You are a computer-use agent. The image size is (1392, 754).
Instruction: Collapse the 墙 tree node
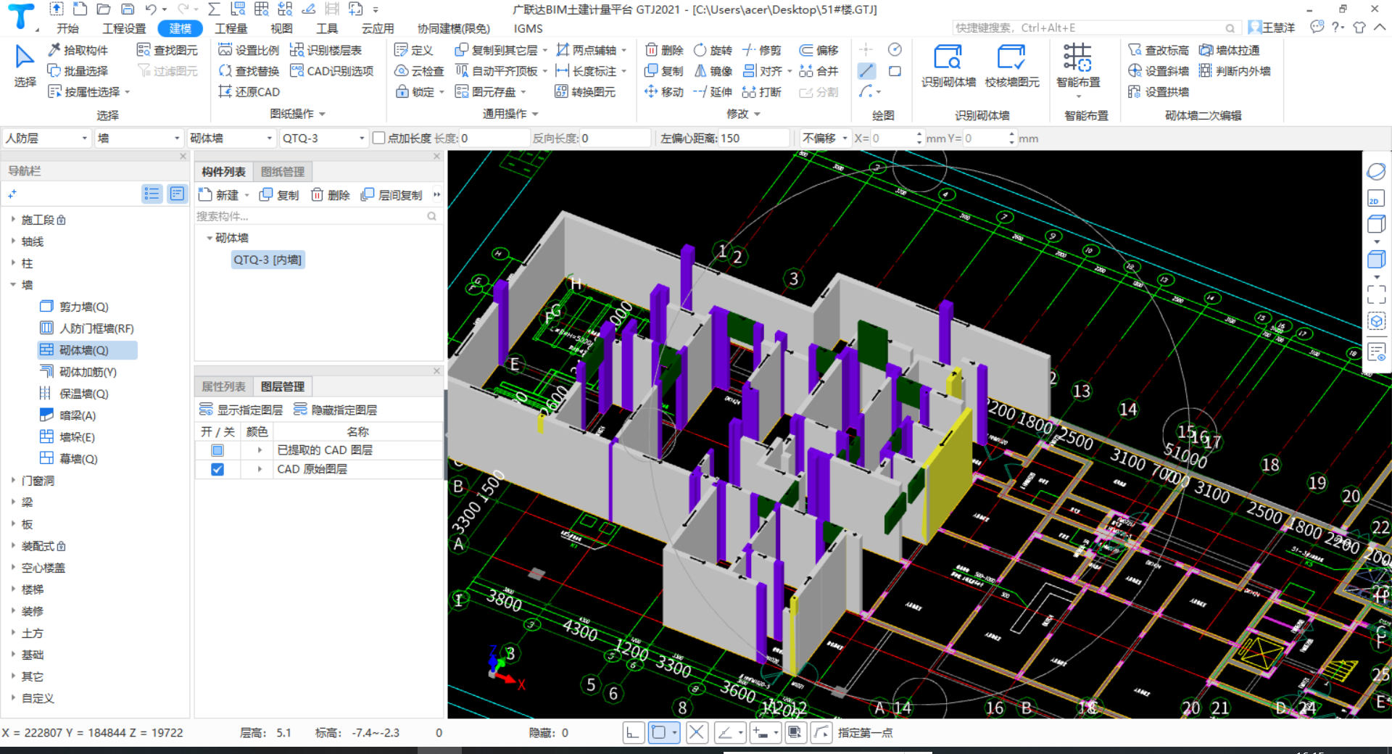[x=13, y=284]
